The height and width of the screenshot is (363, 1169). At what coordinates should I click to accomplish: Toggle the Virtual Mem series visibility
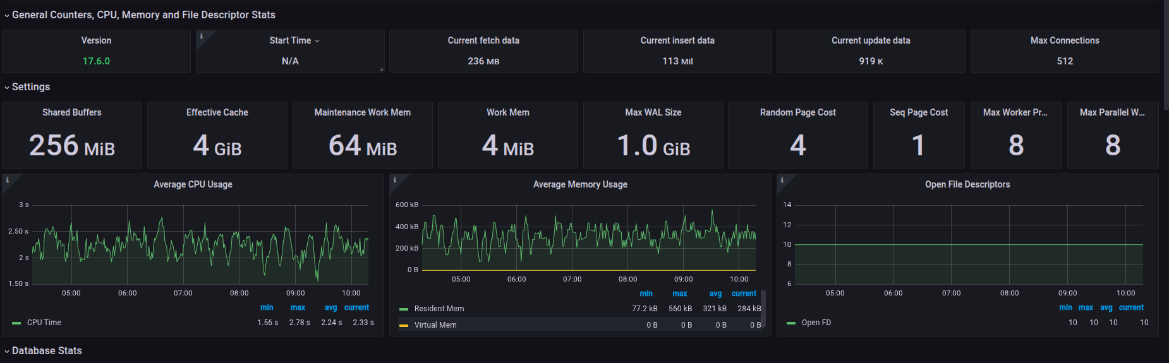tap(435, 325)
